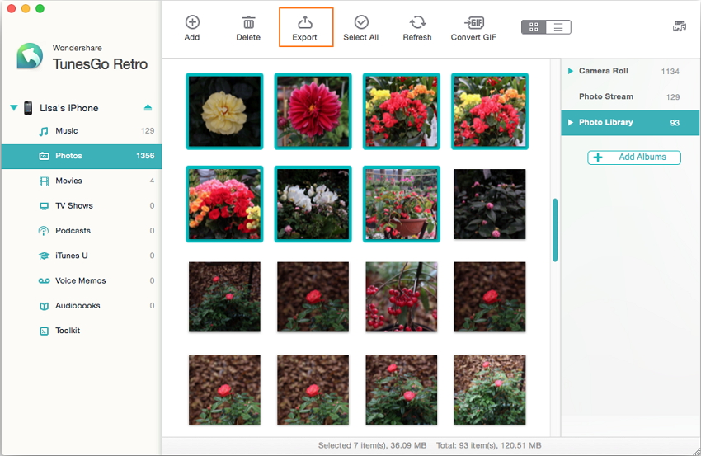Expand the Photo Library album arrow

570,122
